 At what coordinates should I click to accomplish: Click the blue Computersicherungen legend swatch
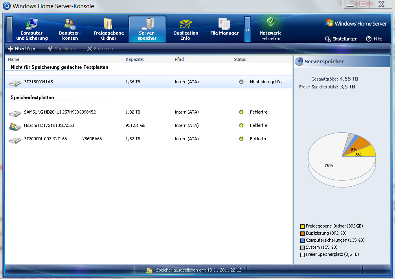click(x=302, y=240)
